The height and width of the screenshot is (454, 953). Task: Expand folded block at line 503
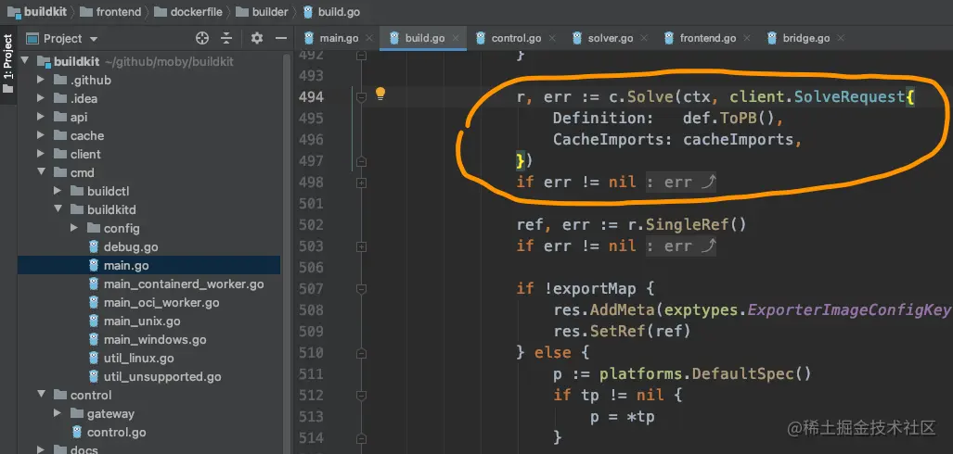pyautogui.click(x=361, y=246)
